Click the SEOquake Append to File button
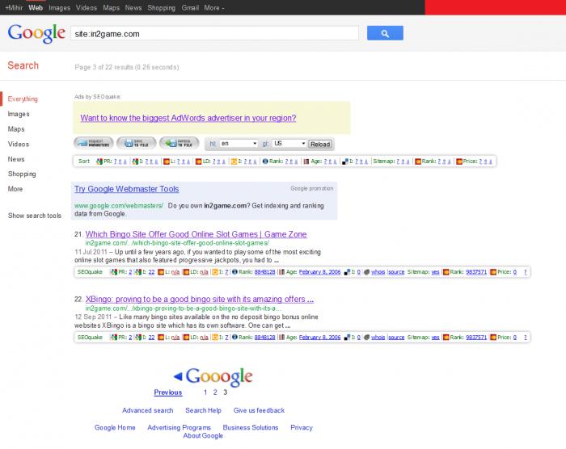This screenshot has height=449, width=566. [x=180, y=143]
